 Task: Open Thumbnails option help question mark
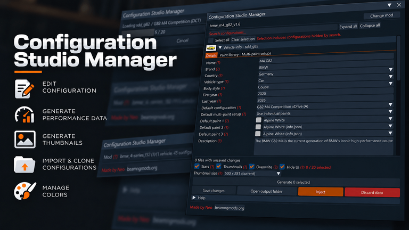tap(245, 167)
